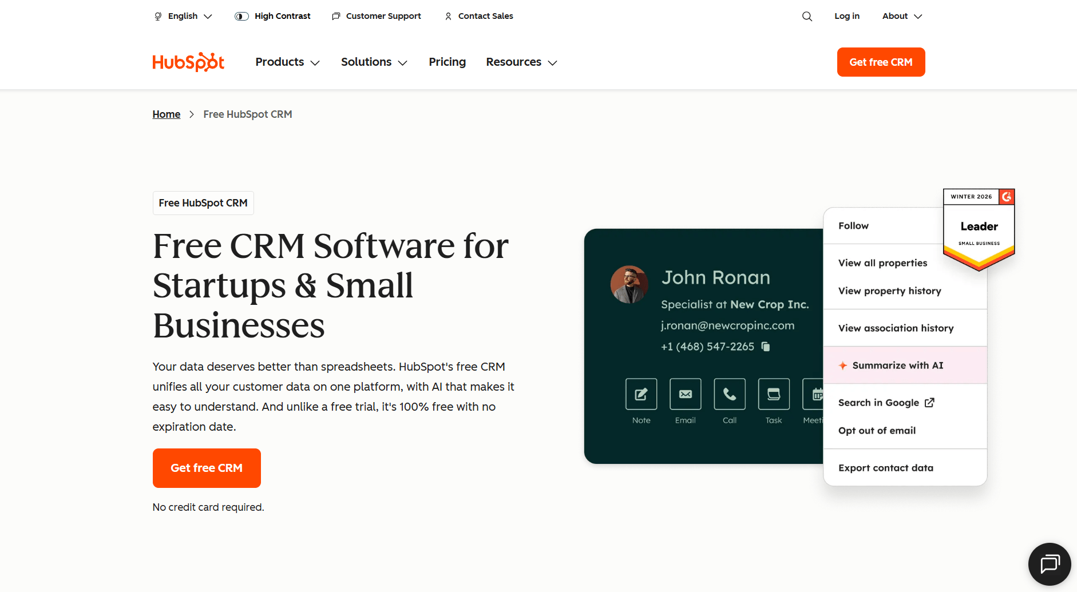
Task: Click the Contact Sales person icon
Action: click(x=448, y=17)
